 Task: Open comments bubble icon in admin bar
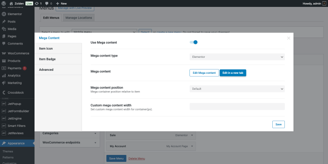tap(47, 3)
